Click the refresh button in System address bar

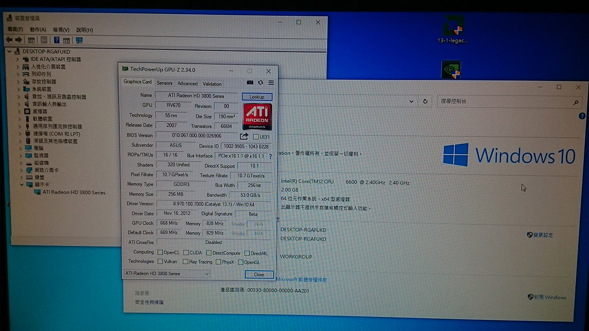coord(425,102)
